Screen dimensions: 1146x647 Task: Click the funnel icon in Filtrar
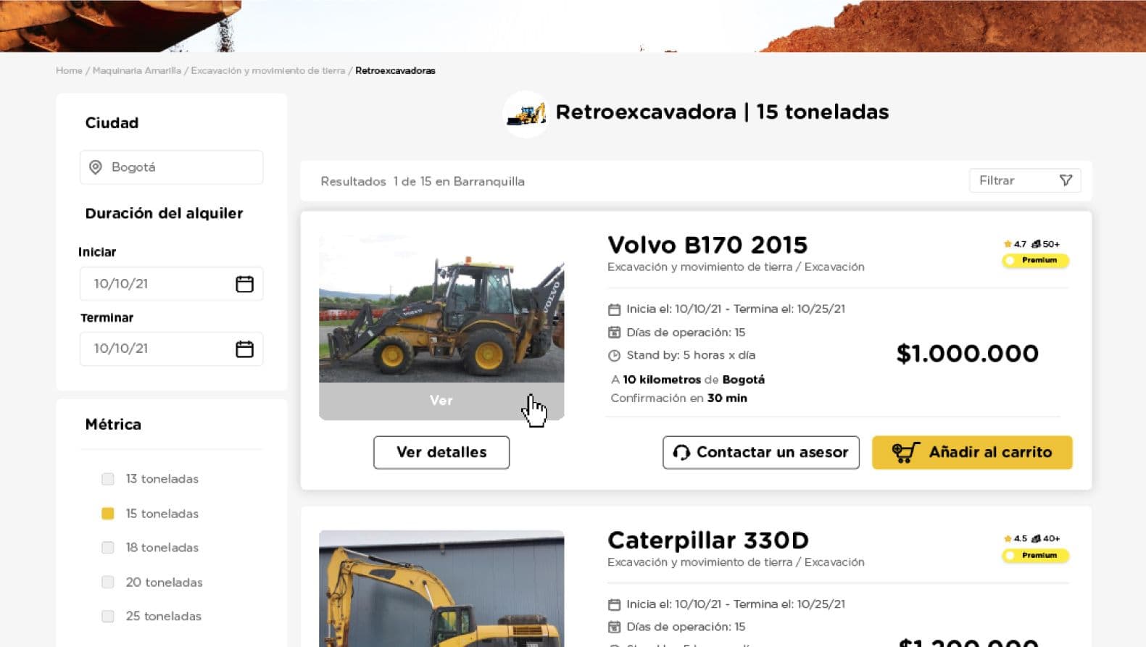(1066, 180)
